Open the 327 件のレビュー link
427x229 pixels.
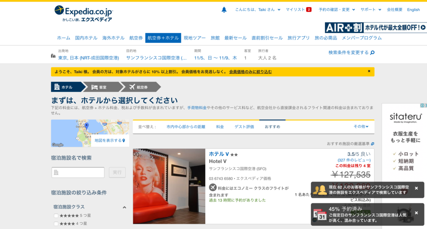click(354, 160)
